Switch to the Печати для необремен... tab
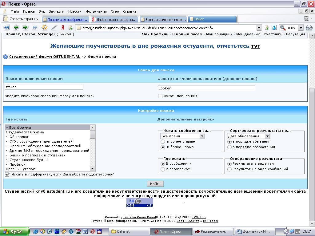This screenshot has width=315, height=236. pos(66,19)
